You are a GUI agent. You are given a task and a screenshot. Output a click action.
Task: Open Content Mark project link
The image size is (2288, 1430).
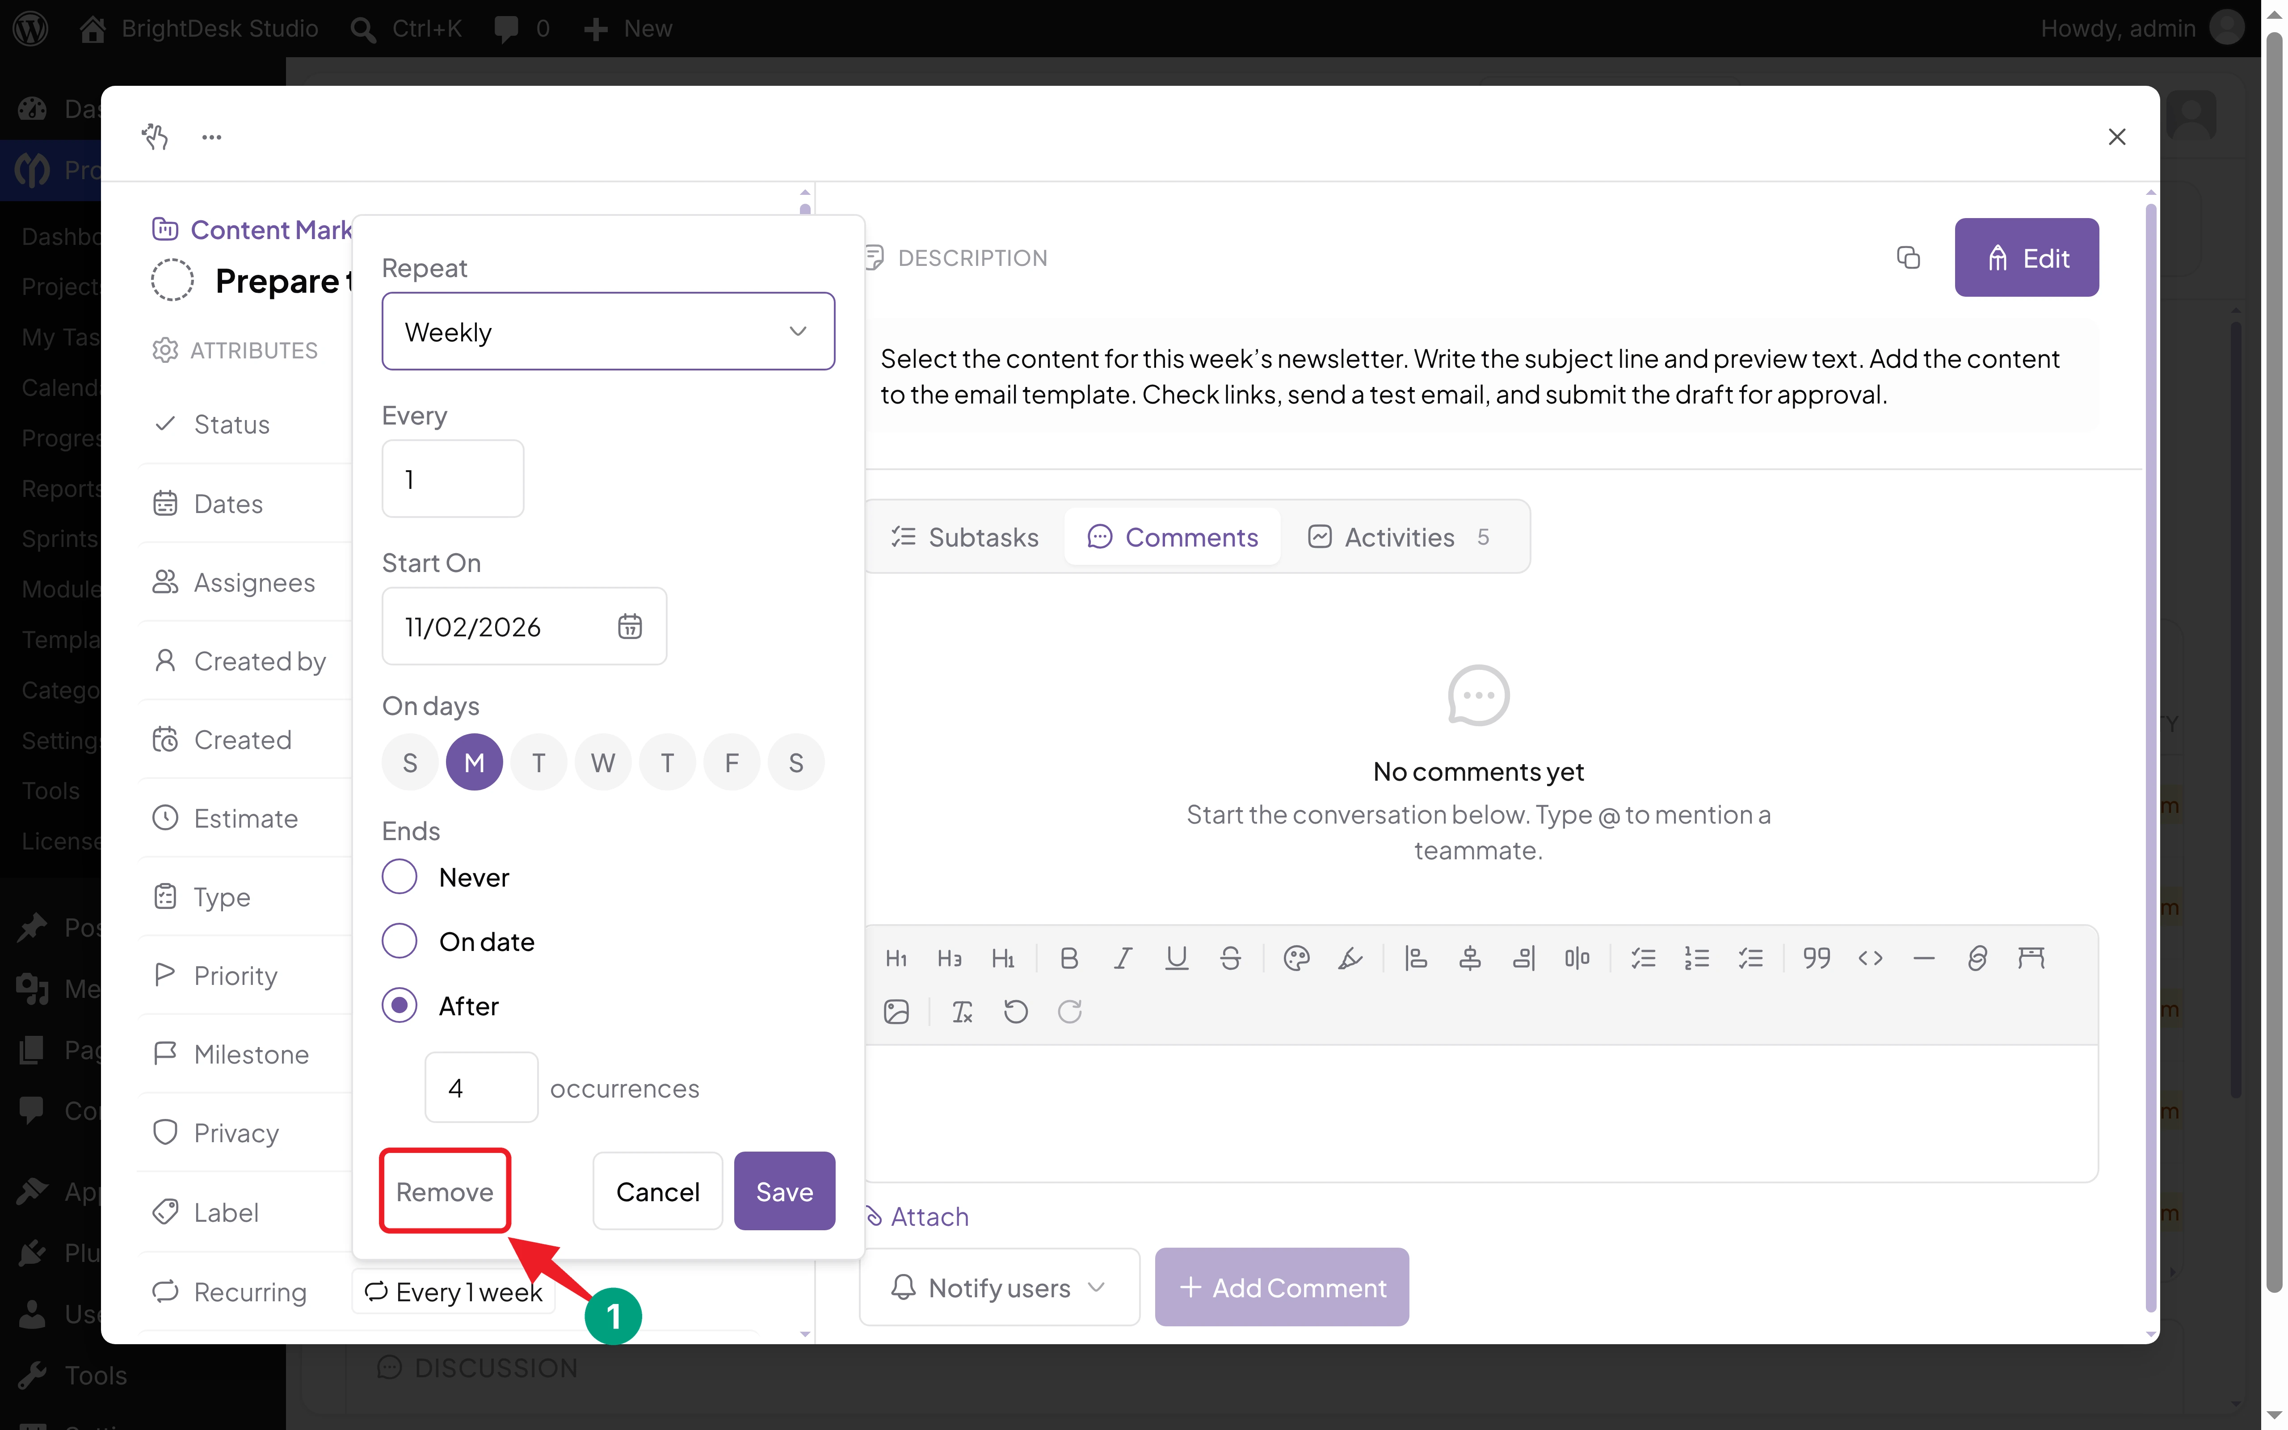coord(252,230)
